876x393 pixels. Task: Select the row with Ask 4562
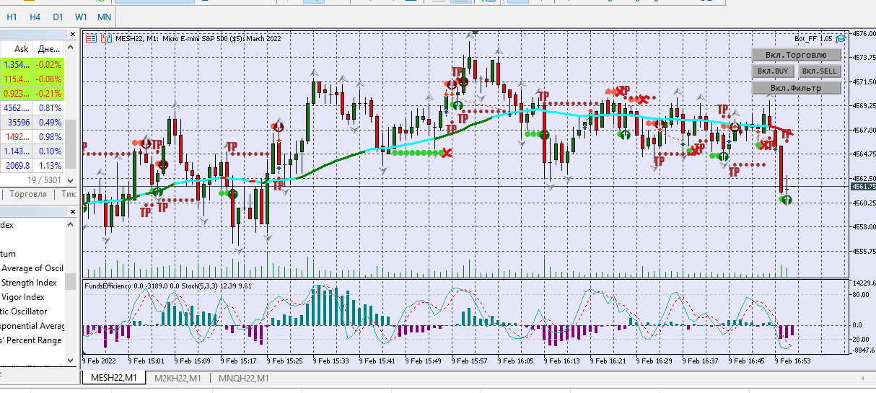[x=32, y=107]
